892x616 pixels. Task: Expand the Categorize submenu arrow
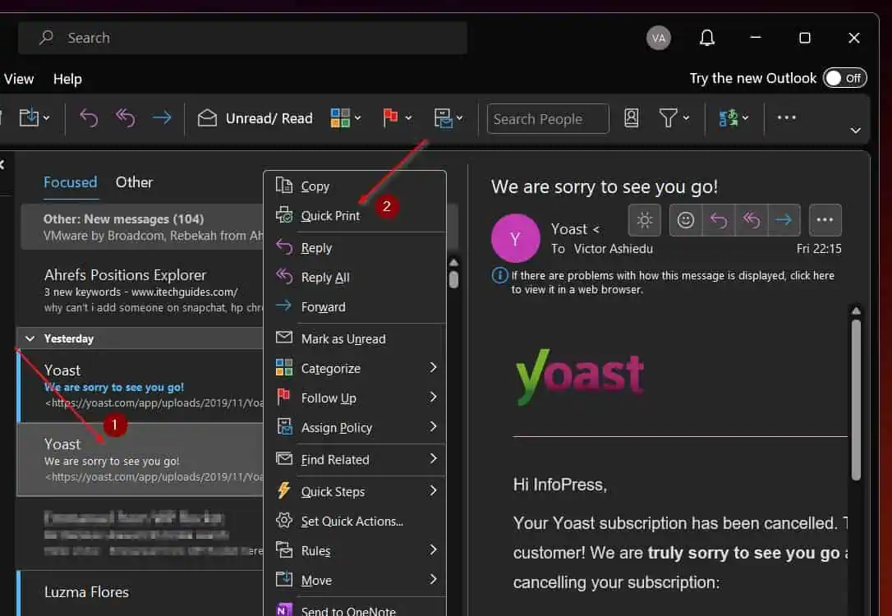(x=433, y=367)
